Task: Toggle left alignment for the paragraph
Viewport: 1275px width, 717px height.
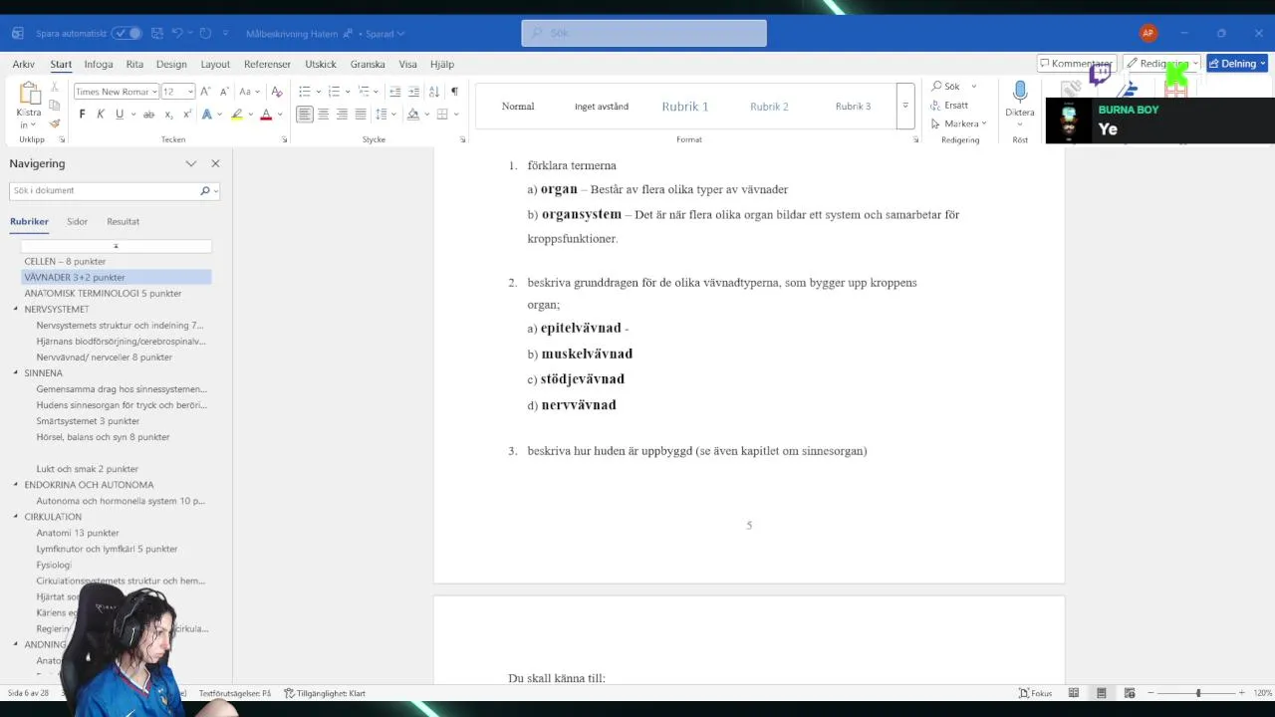Action: tap(305, 115)
